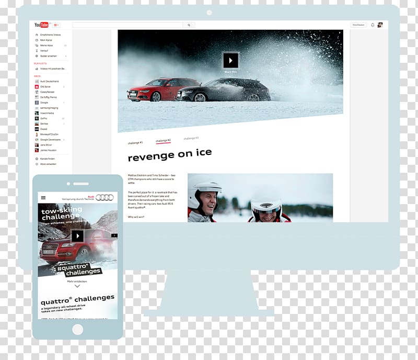Open Meine Abos in the sidebar
Image resolution: width=418 pixels, height=360 pixels.
47,46
